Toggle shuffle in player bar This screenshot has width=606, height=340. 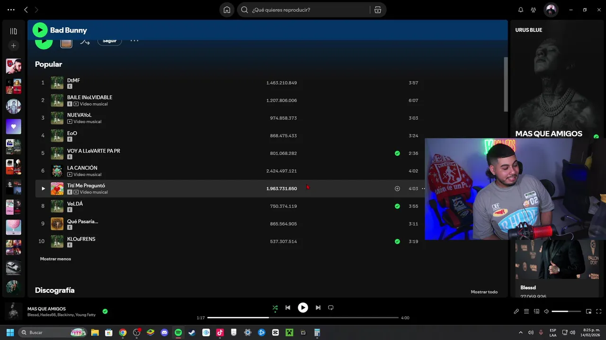pos(275,307)
